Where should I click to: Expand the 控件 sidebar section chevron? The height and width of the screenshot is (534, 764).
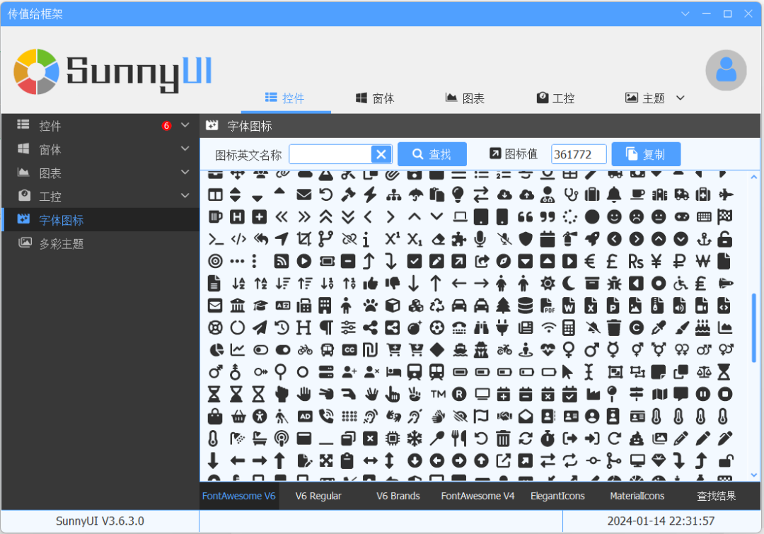(185, 125)
